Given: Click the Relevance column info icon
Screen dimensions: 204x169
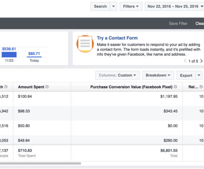Looking at the screenshot, I should (201, 87).
